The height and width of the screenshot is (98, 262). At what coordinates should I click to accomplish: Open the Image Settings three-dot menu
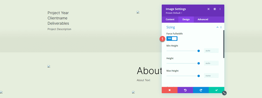[220, 9]
